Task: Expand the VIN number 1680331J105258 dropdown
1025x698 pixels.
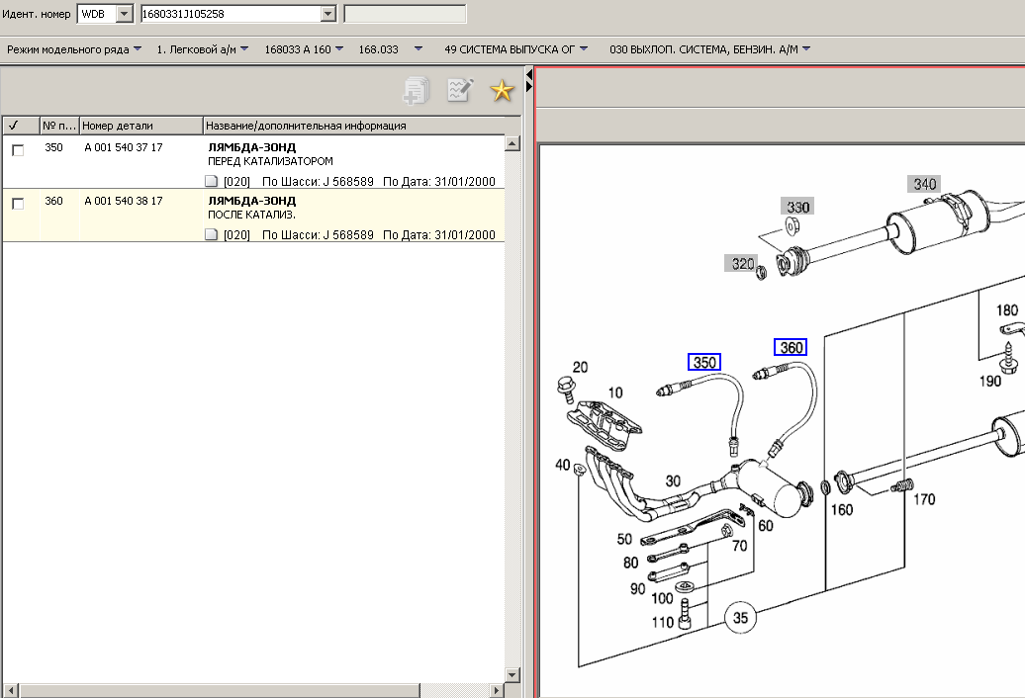Action: coord(328,14)
